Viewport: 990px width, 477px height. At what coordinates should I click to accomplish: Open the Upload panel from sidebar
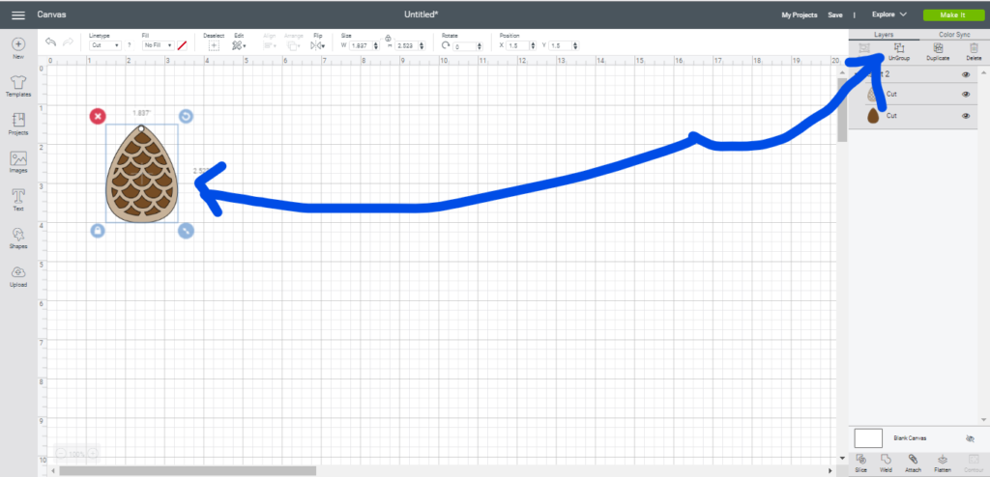[x=18, y=276]
